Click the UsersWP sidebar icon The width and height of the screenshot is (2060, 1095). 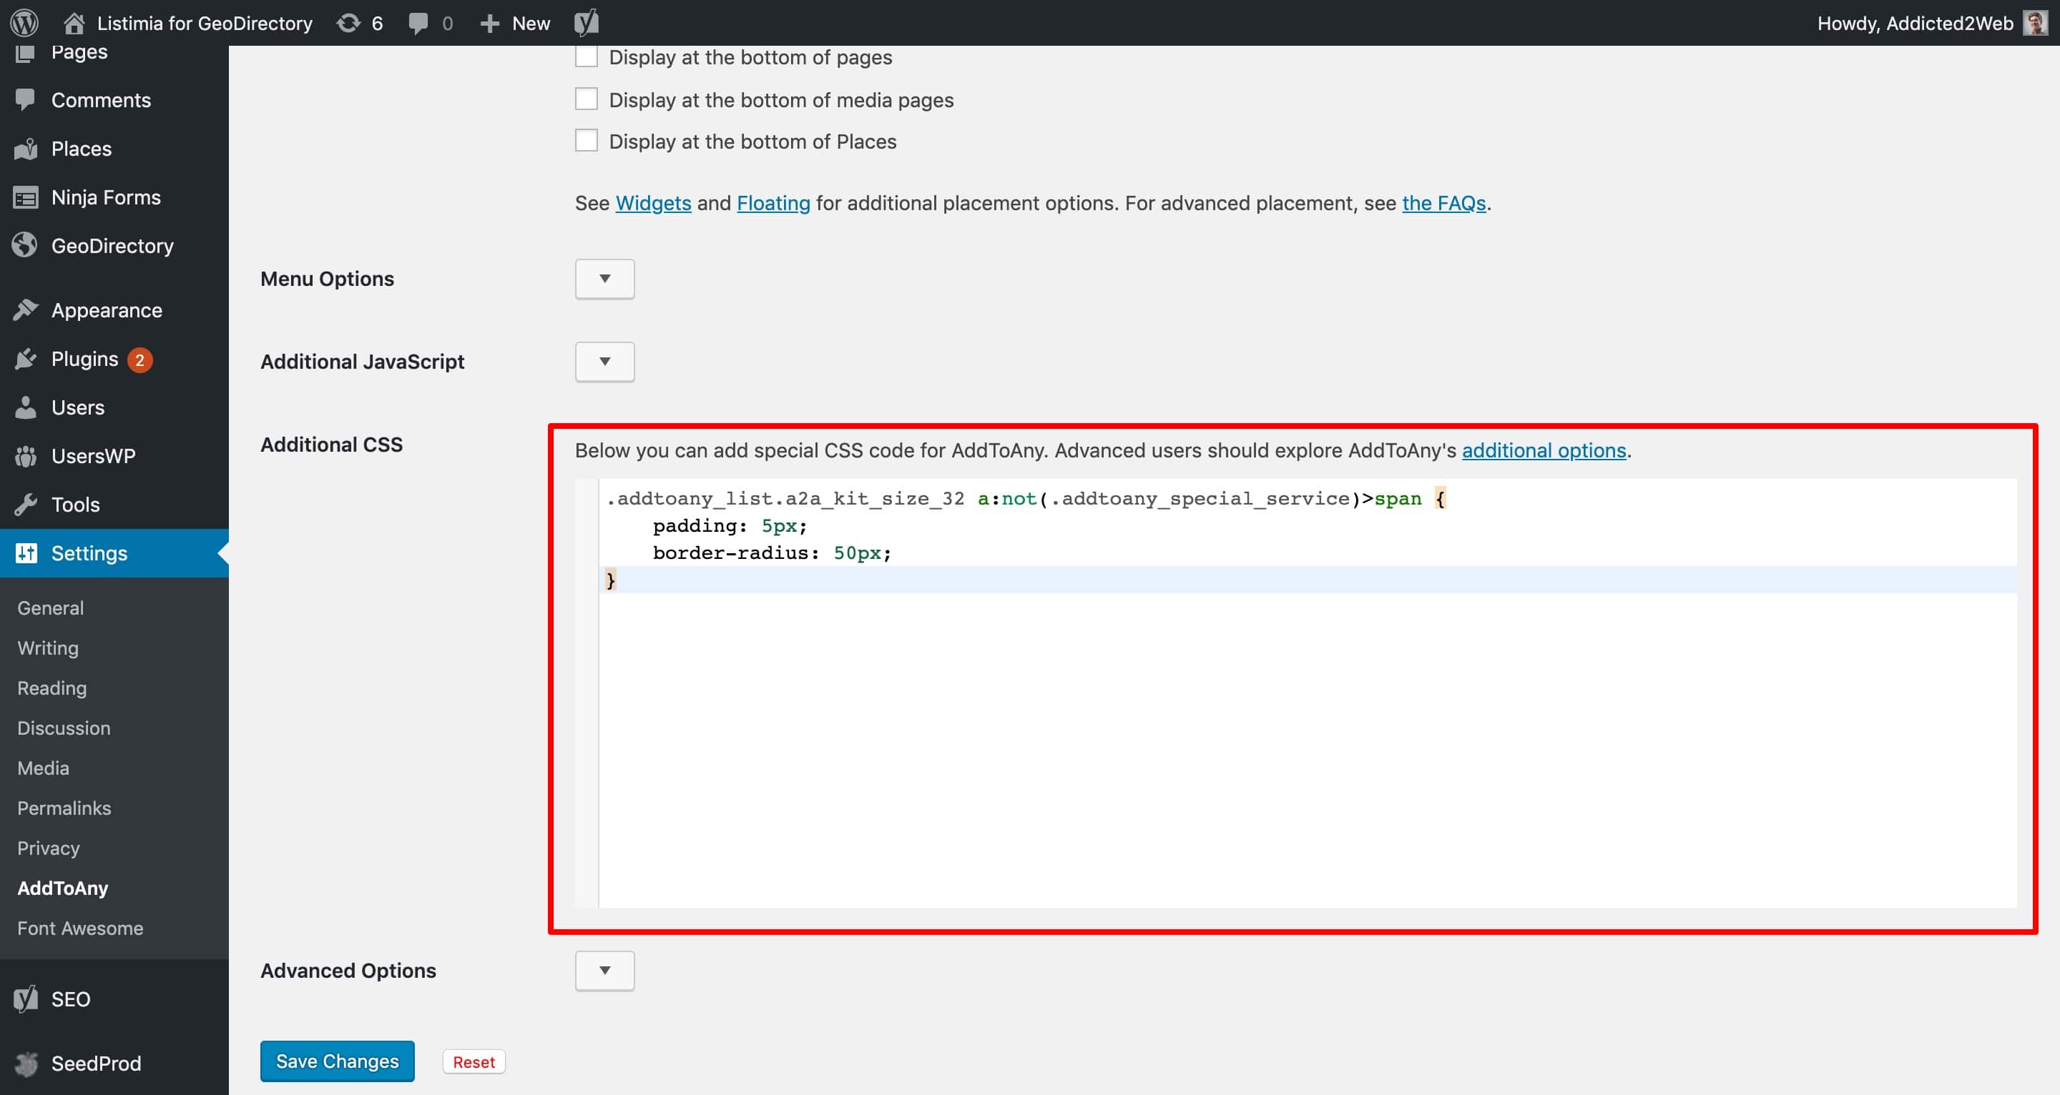[26, 457]
